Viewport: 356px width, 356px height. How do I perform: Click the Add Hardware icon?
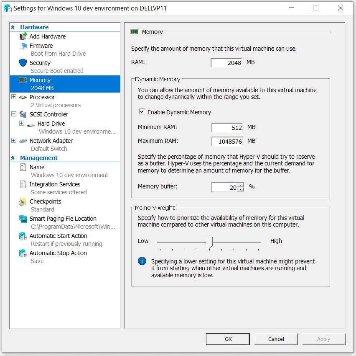[23, 36]
